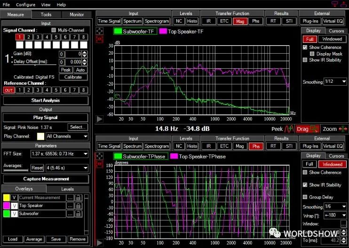349x248 pixels.
Task: Open the Smoothing 1/12 dropdown in upper panel
Action: coord(335,81)
